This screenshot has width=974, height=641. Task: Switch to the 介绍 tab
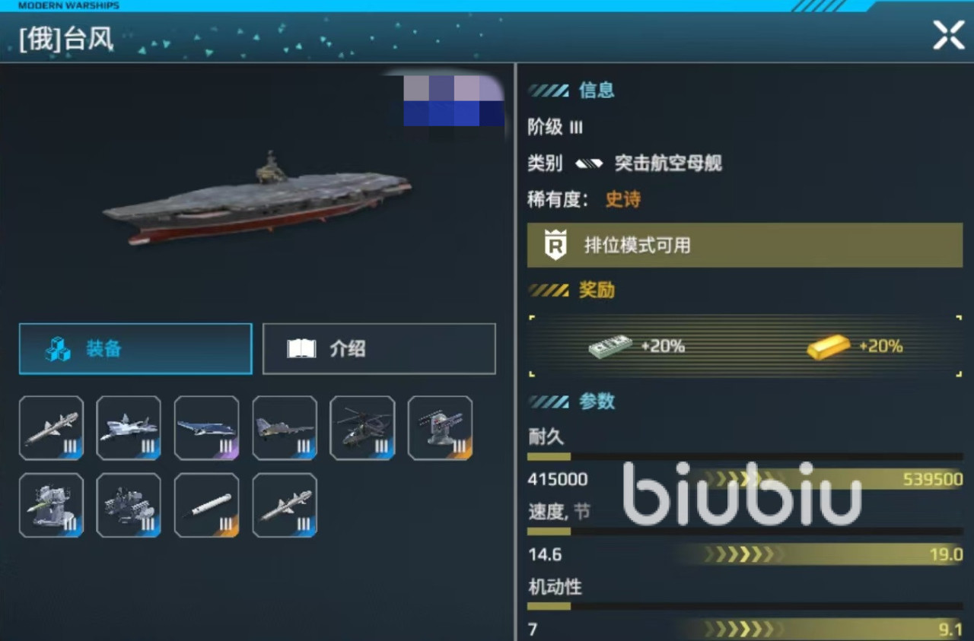(x=379, y=349)
